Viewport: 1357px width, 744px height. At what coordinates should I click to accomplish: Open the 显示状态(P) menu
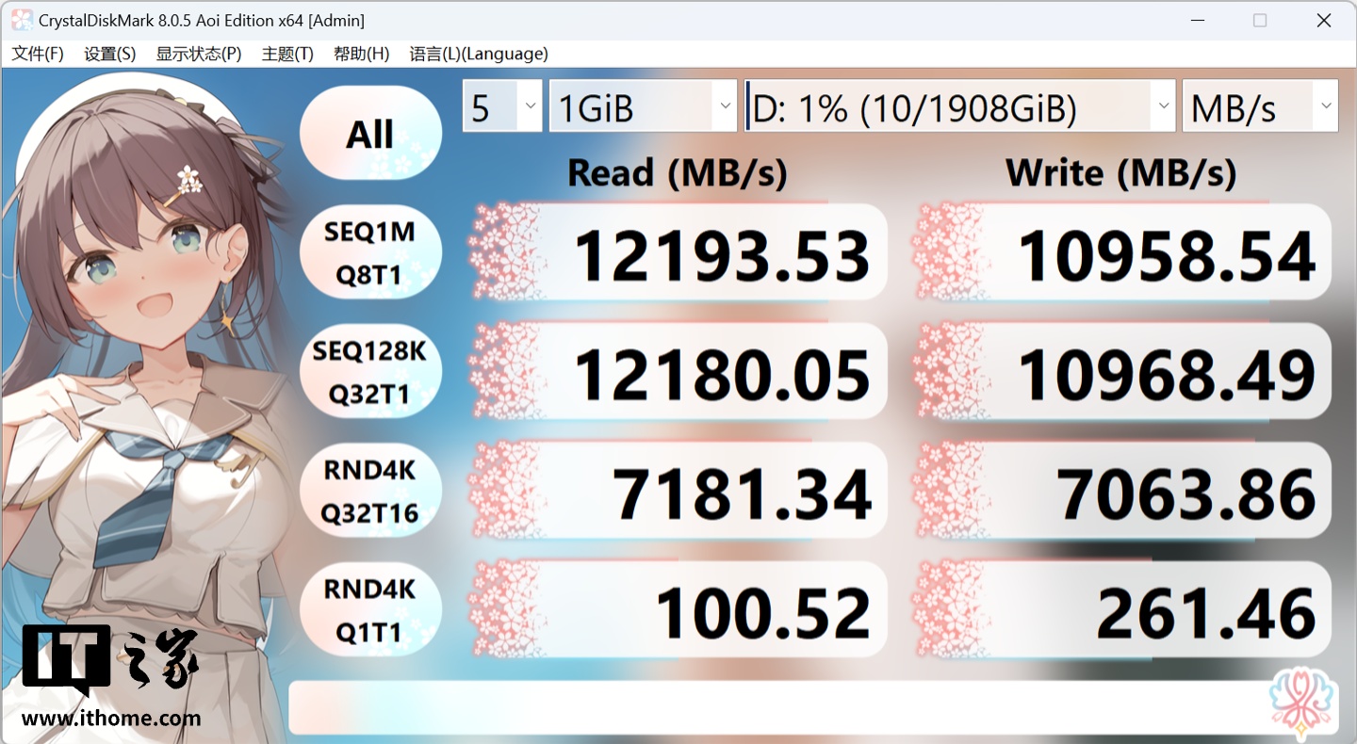tap(199, 54)
